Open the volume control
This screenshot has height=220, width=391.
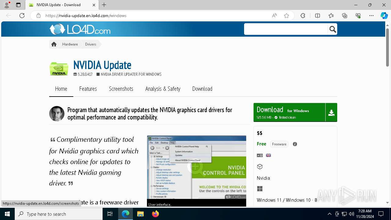pos(351,214)
